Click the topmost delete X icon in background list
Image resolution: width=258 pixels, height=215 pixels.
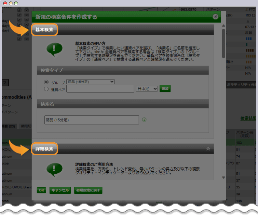point(27,11)
